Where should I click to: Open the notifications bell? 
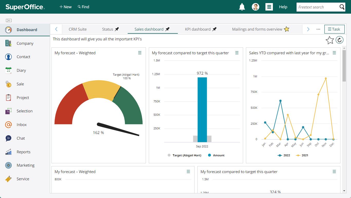pyautogui.click(x=242, y=7)
